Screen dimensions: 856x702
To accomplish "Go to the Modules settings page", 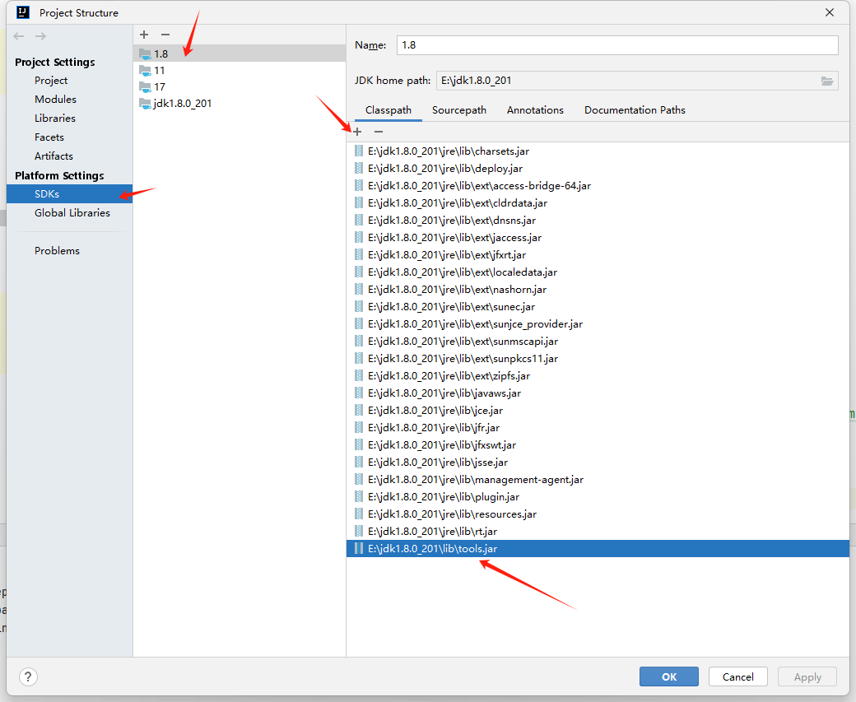I will pyautogui.click(x=55, y=100).
